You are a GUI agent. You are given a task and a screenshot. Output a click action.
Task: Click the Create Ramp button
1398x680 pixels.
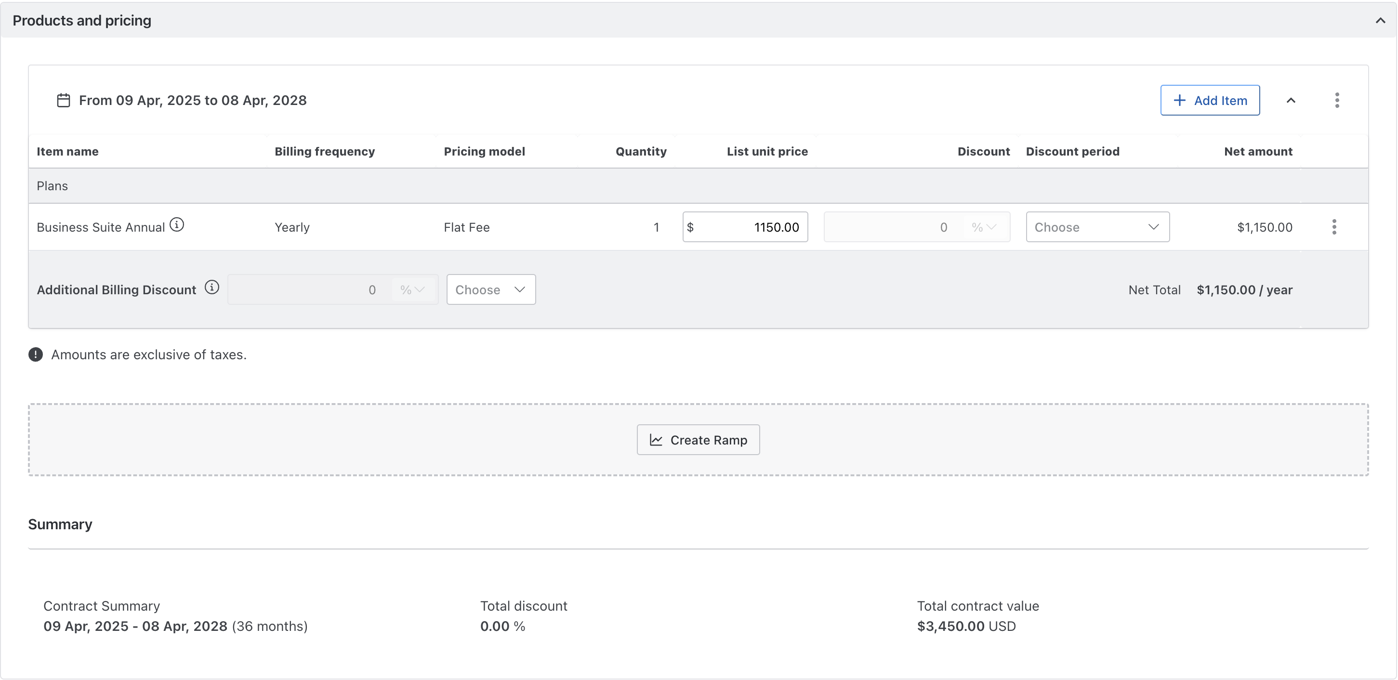698,440
